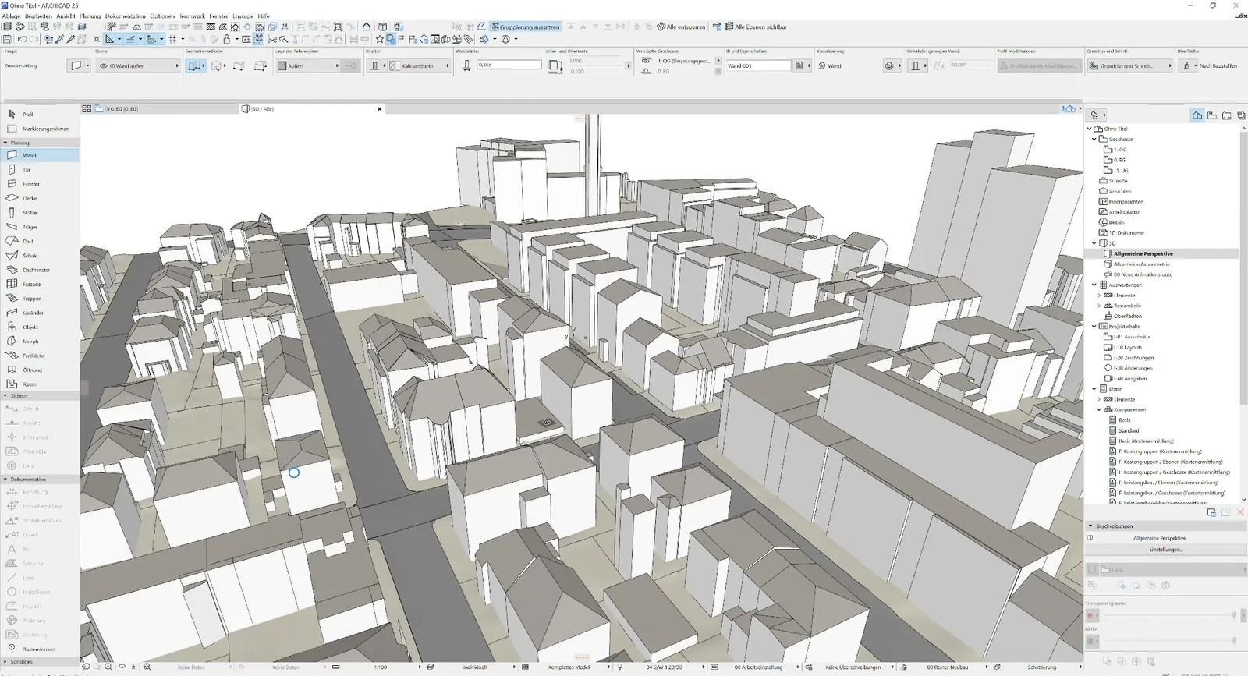Open the 10 Wand außen layer dropdown

pyautogui.click(x=139, y=65)
